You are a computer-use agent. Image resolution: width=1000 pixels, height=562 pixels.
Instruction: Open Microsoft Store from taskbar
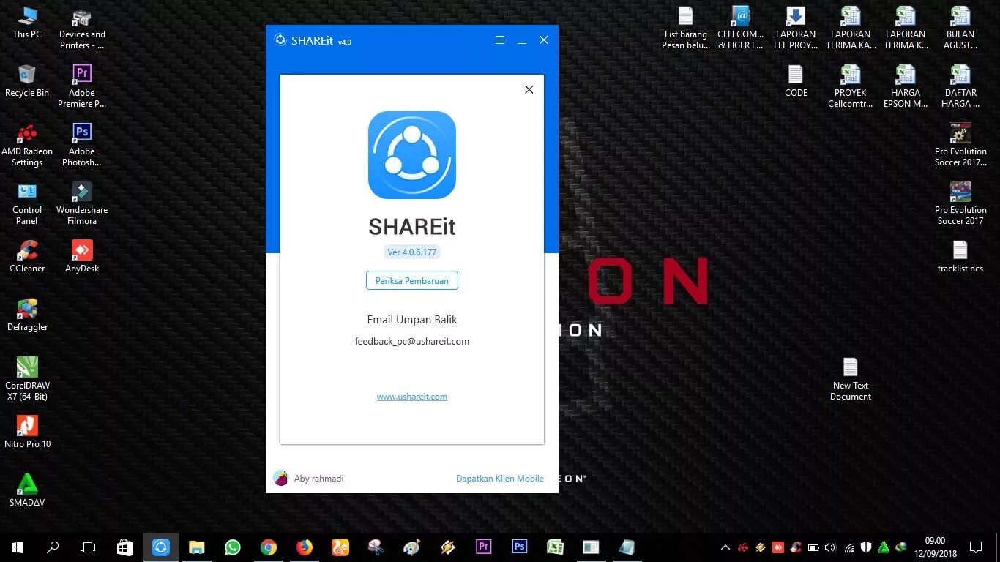pyautogui.click(x=125, y=547)
